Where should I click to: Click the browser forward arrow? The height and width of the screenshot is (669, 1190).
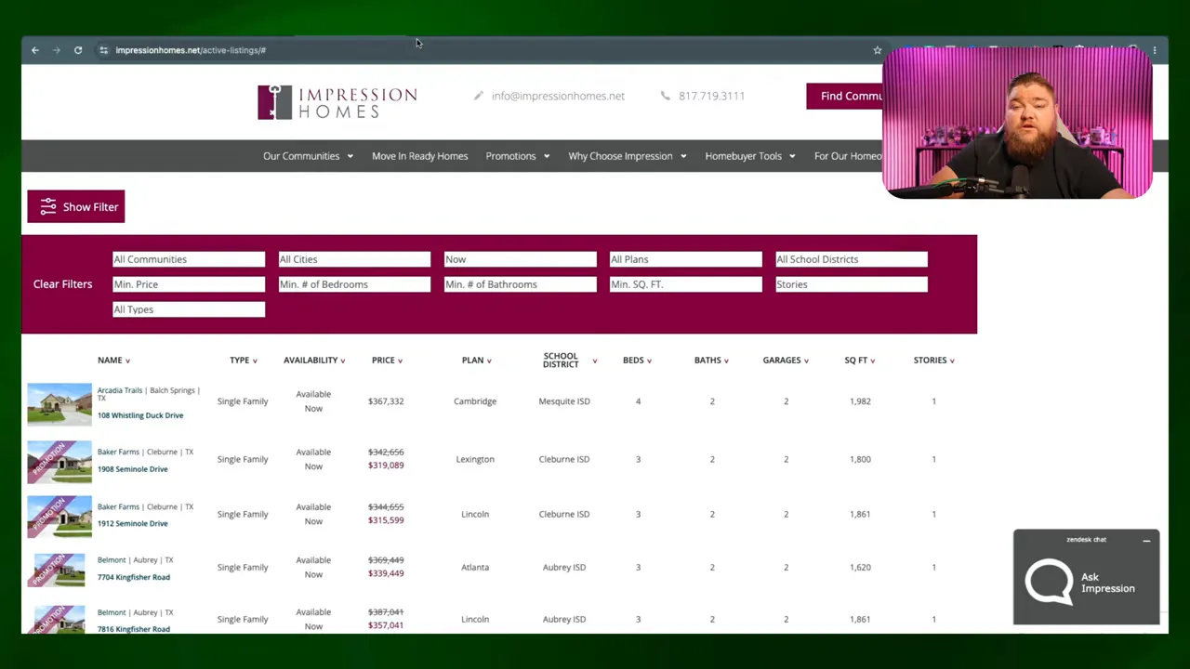point(57,50)
